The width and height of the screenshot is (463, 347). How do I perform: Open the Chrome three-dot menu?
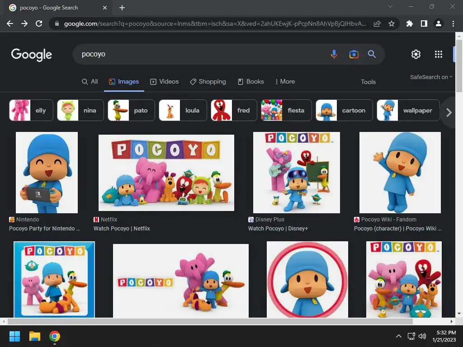tap(453, 23)
